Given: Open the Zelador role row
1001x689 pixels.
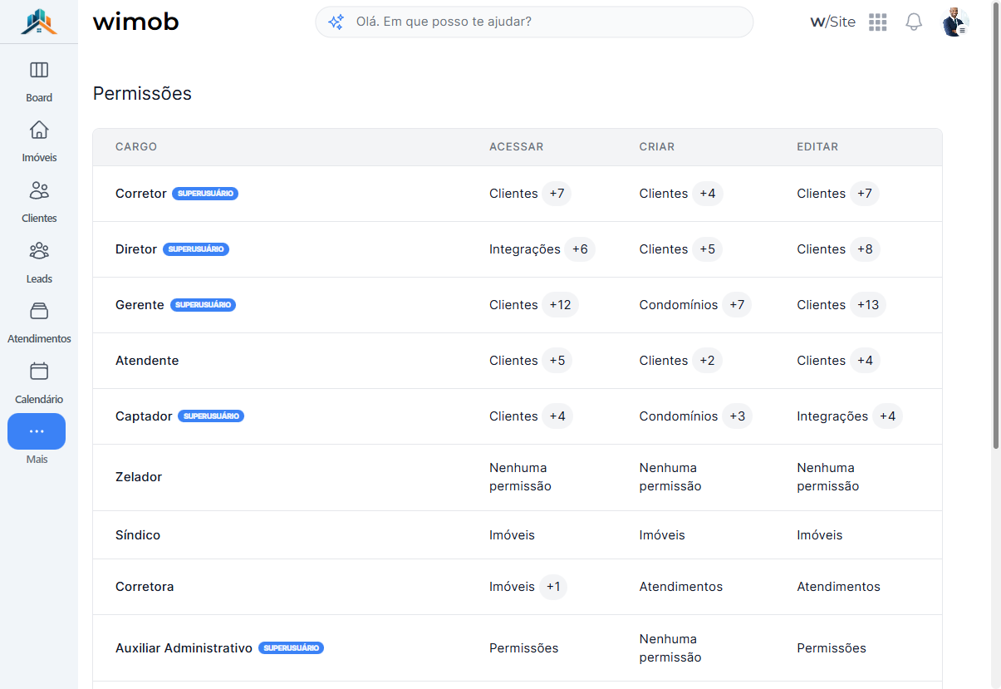Looking at the screenshot, I should [x=518, y=477].
